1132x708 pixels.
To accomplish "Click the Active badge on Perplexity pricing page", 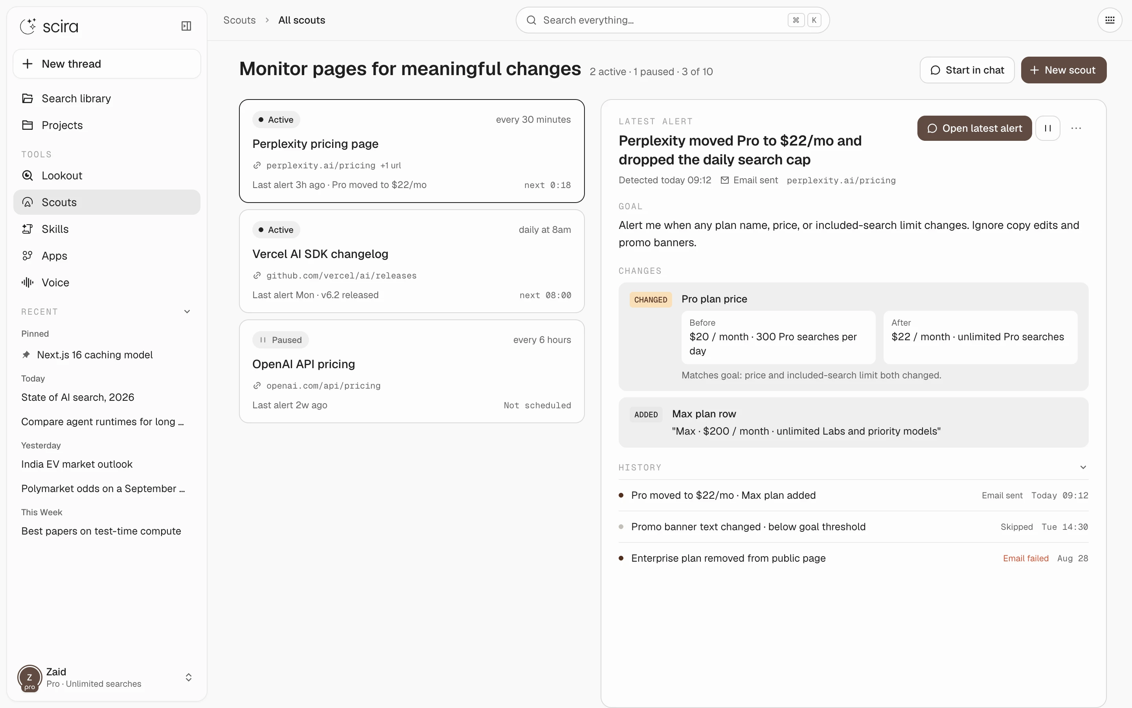I will (x=276, y=120).
